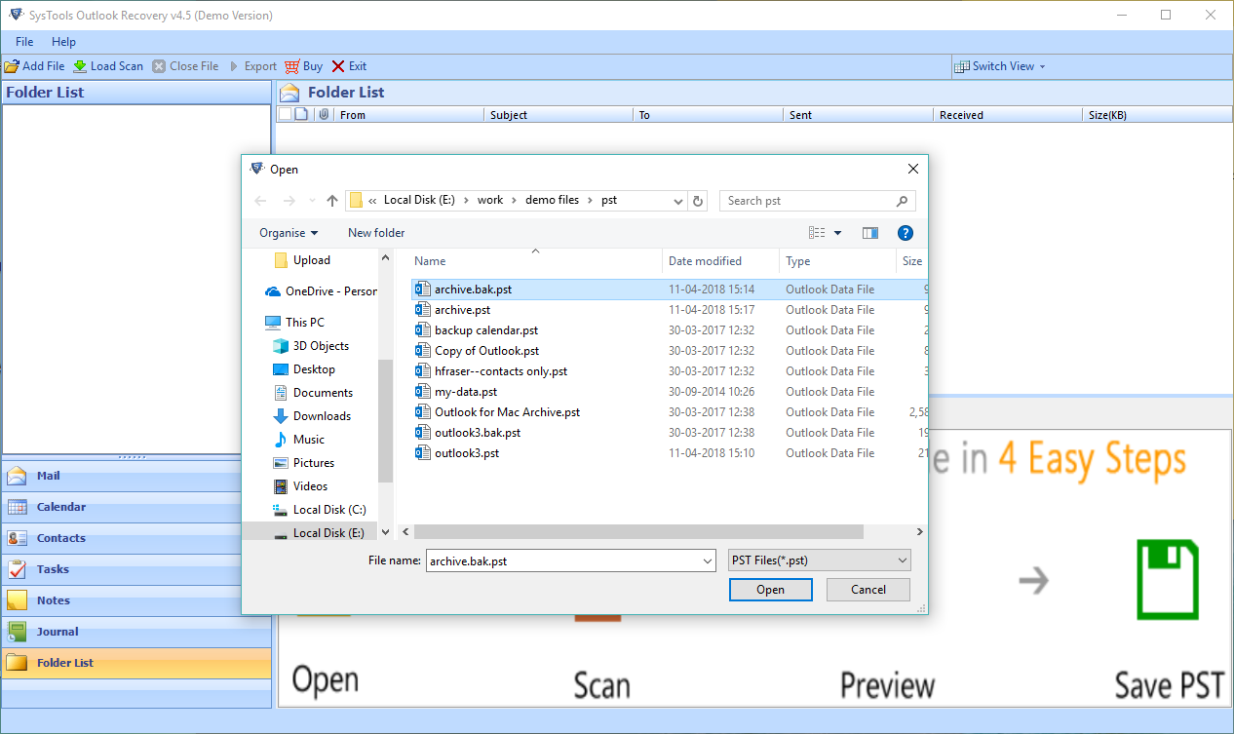Screen dimensions: 1234x734
Task: Click the Export toolbar button
Action: click(252, 66)
